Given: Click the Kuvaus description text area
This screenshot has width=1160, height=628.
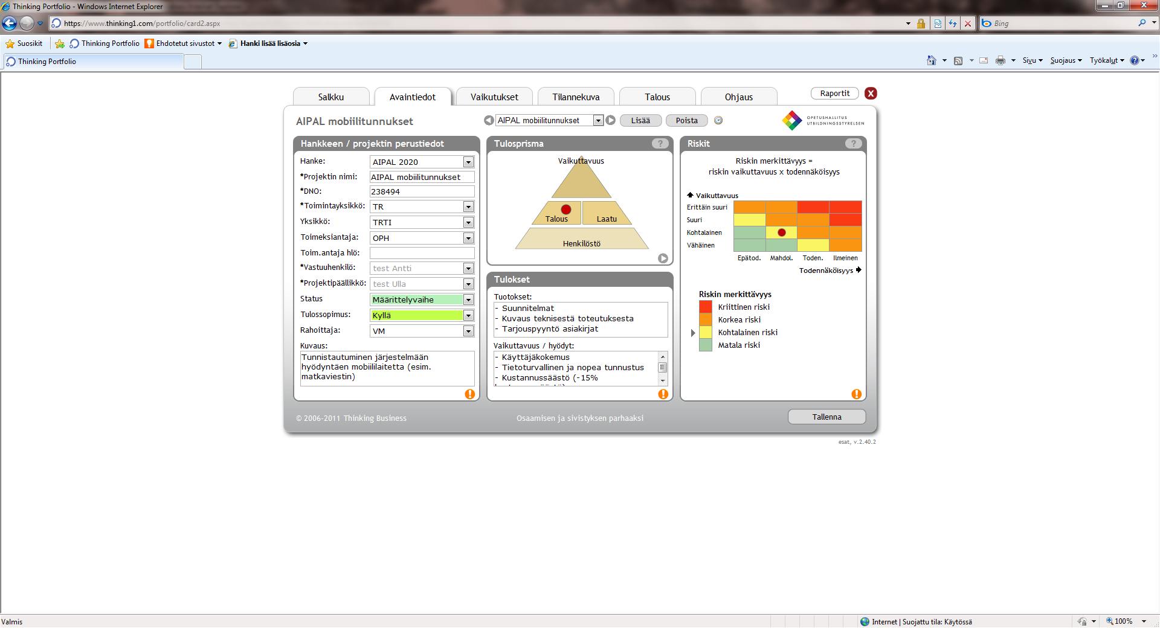Looking at the screenshot, I should (387, 368).
